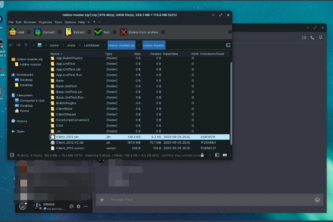Click the Extract toolbar button

point(75,32)
